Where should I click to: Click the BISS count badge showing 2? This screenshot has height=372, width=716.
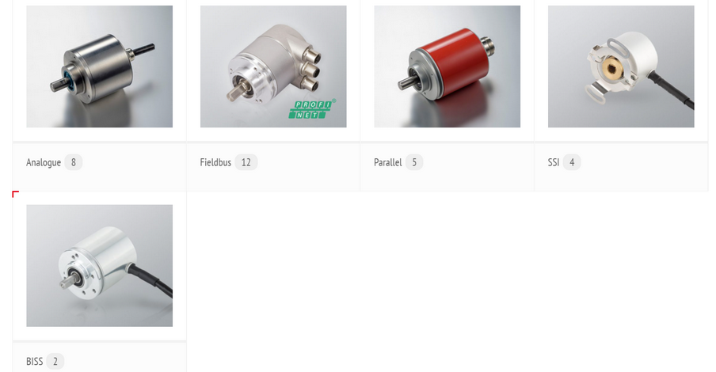click(x=55, y=362)
